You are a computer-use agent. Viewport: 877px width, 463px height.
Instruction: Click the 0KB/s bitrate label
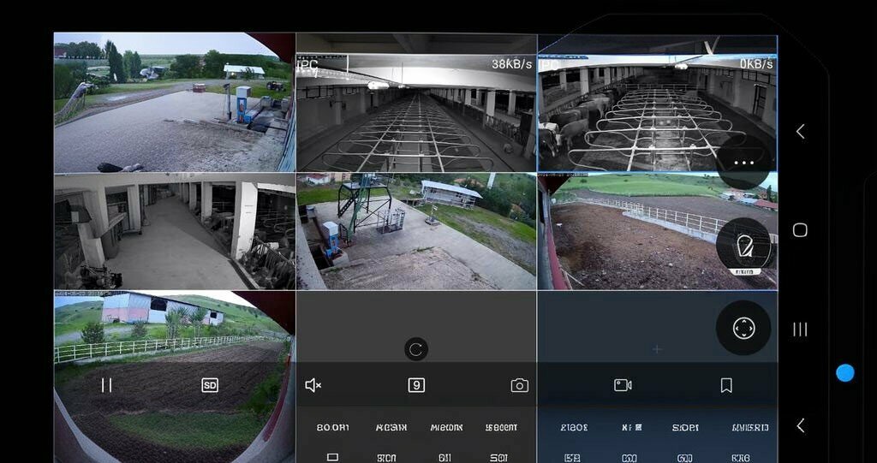(x=757, y=64)
